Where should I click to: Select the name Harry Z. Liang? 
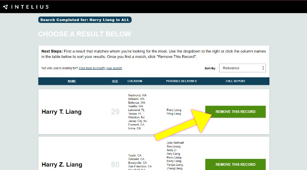tap(62, 165)
